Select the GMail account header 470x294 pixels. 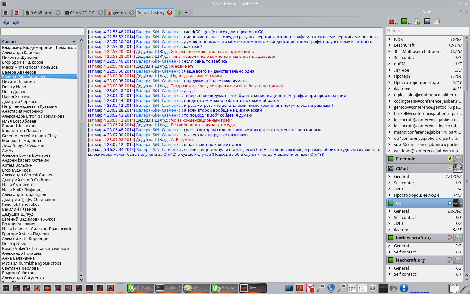pos(424,169)
